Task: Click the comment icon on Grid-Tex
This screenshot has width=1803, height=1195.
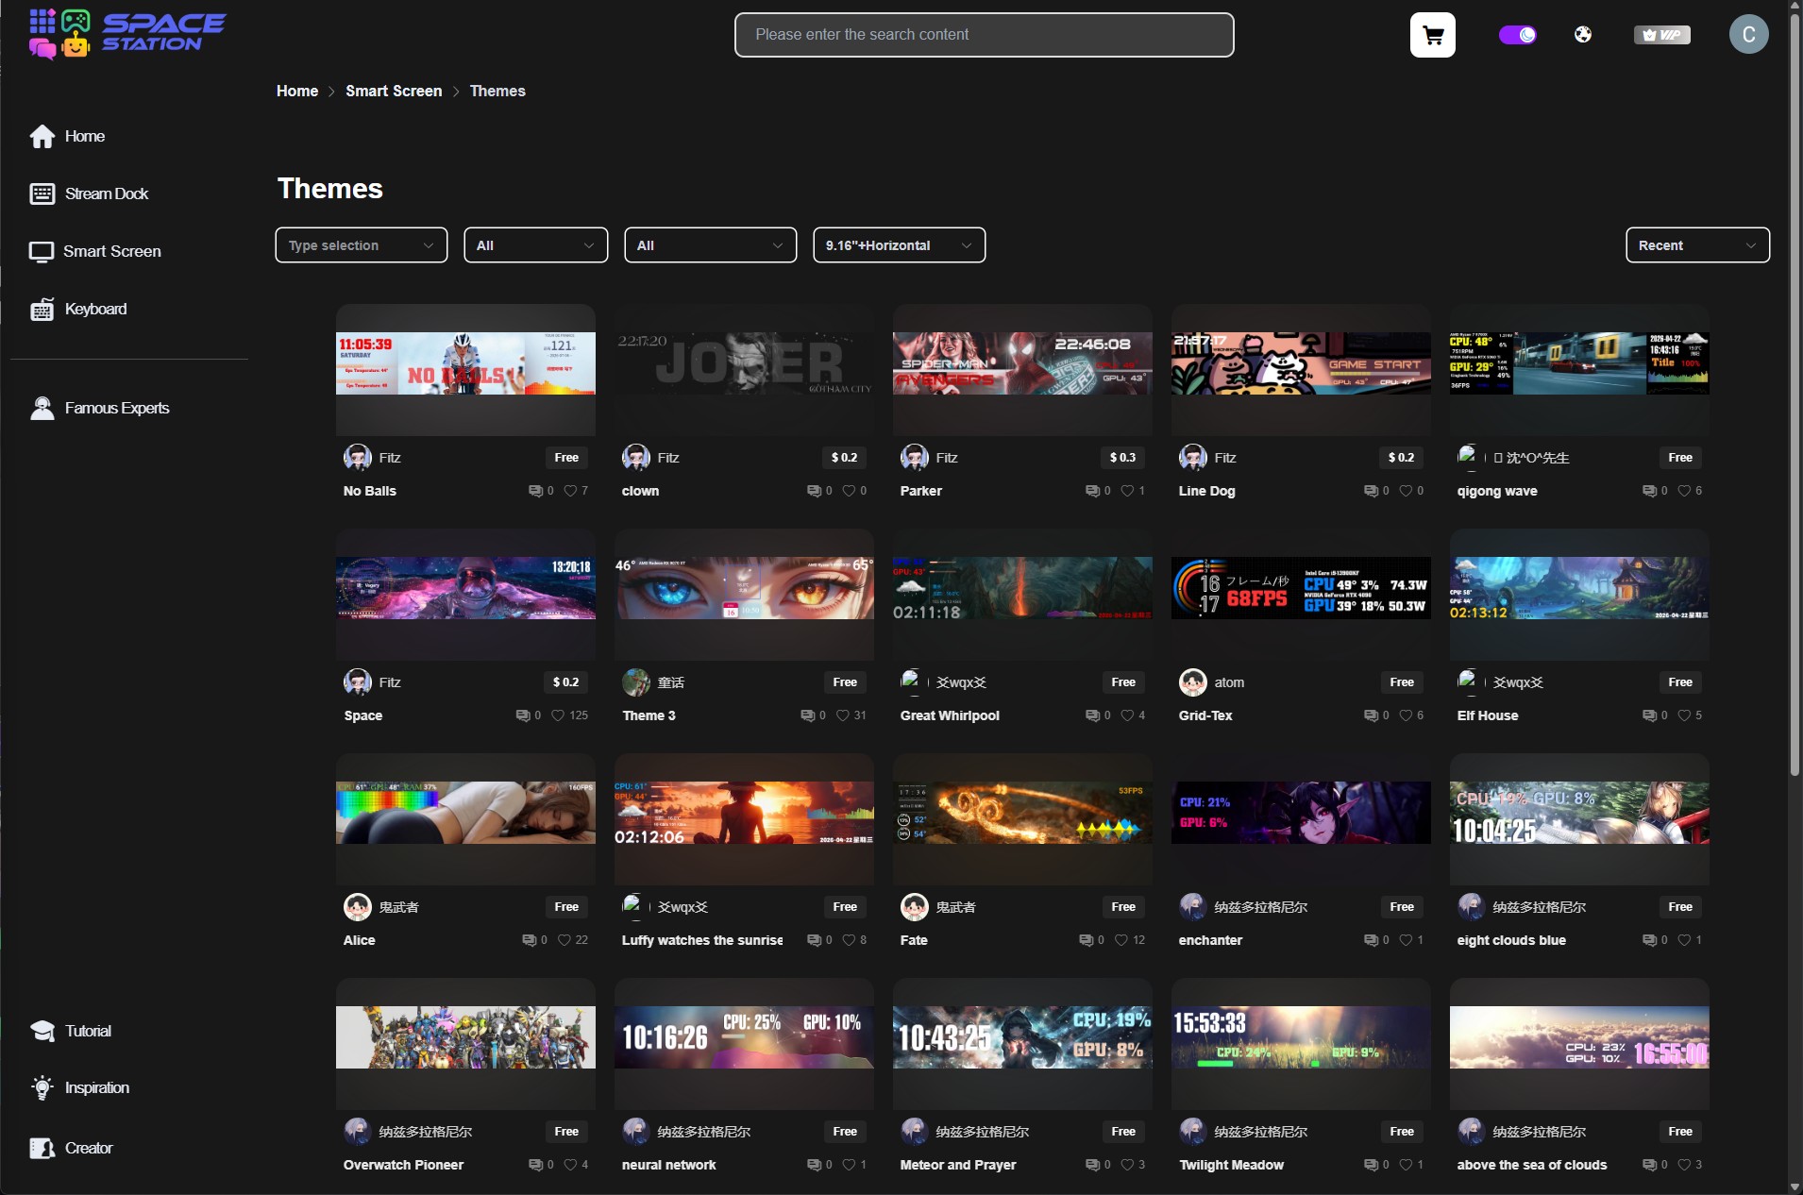Action: (x=1371, y=715)
